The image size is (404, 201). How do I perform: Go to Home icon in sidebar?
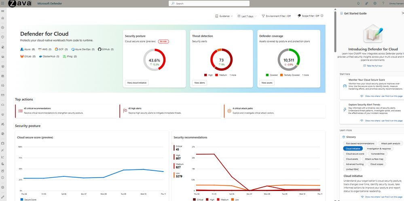pos(2,18)
